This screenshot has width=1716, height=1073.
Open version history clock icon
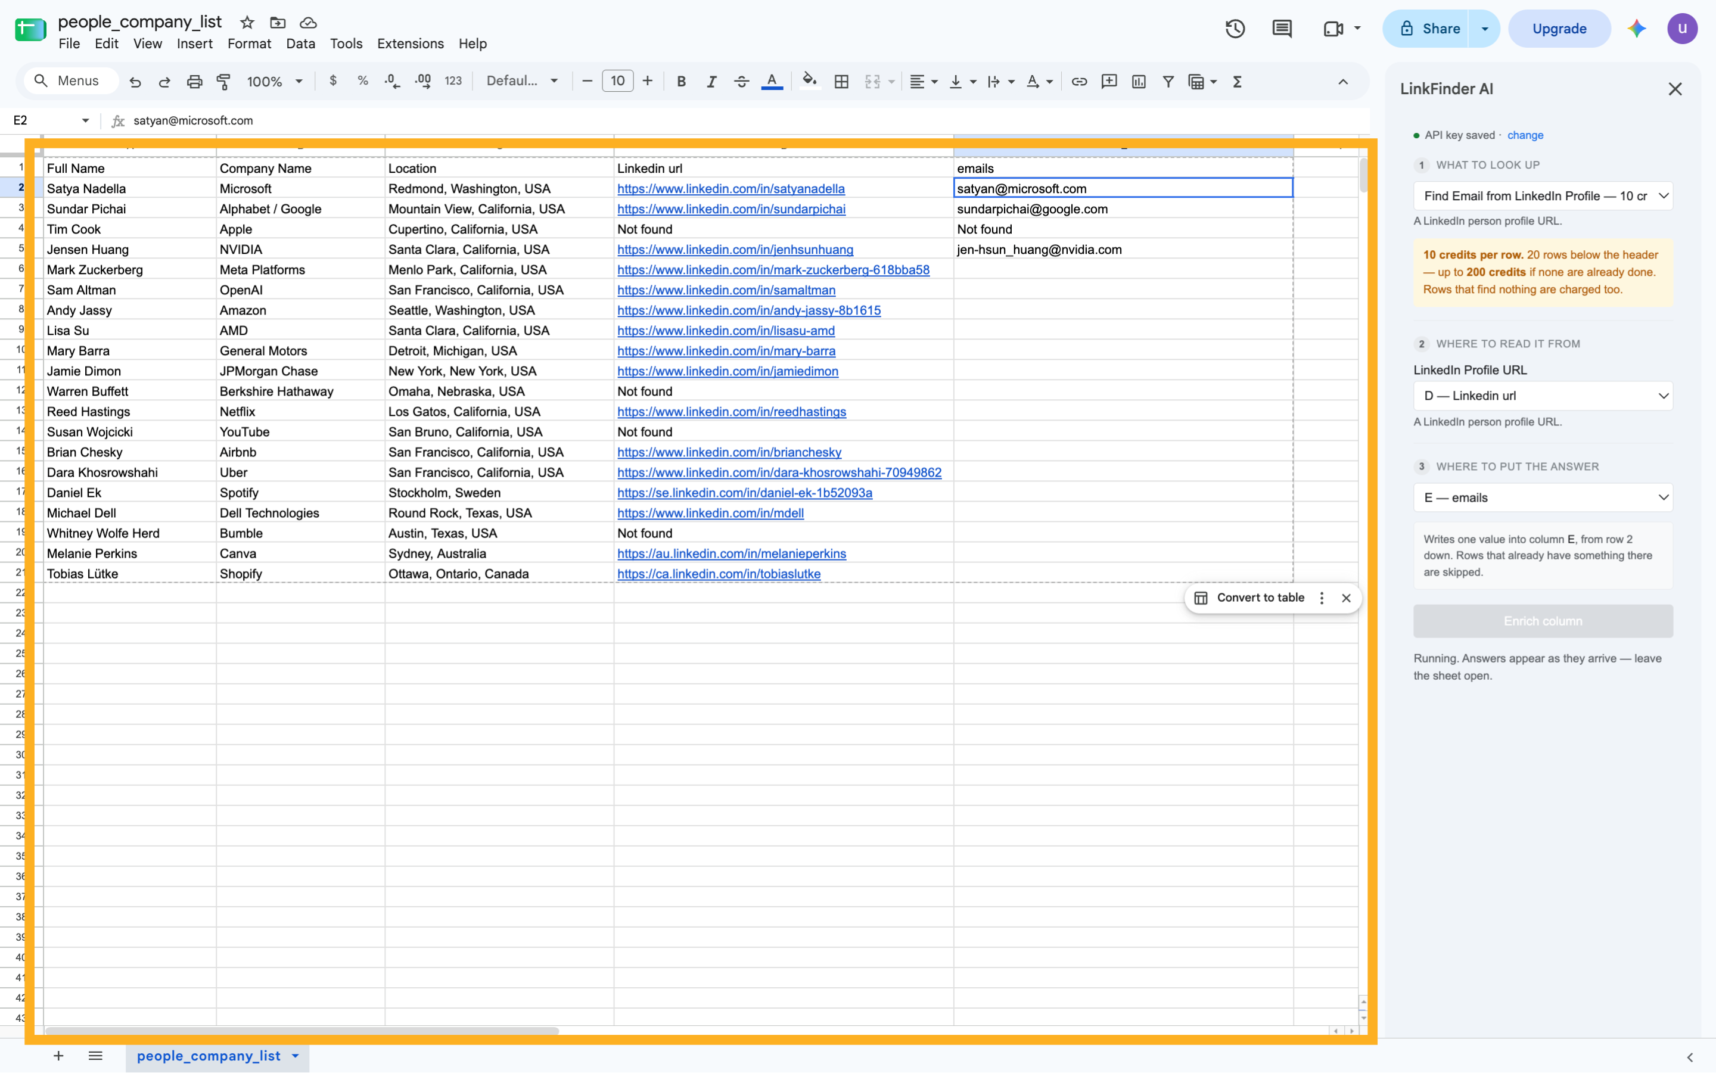[1236, 29]
